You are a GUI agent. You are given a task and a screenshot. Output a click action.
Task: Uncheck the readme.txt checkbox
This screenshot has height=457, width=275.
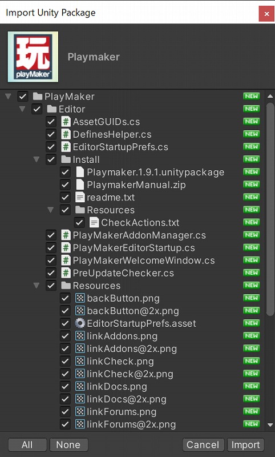click(65, 197)
